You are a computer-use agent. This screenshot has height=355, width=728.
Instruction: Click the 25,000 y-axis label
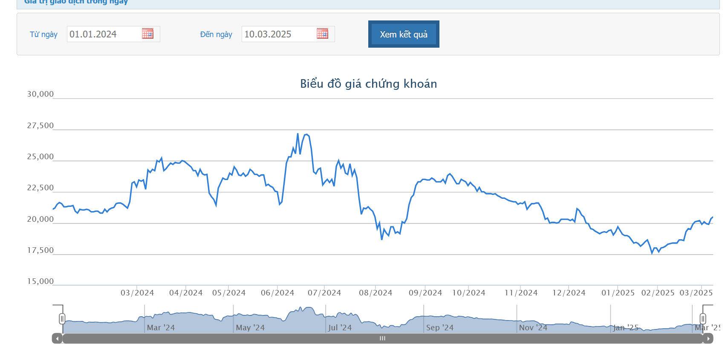(x=40, y=157)
